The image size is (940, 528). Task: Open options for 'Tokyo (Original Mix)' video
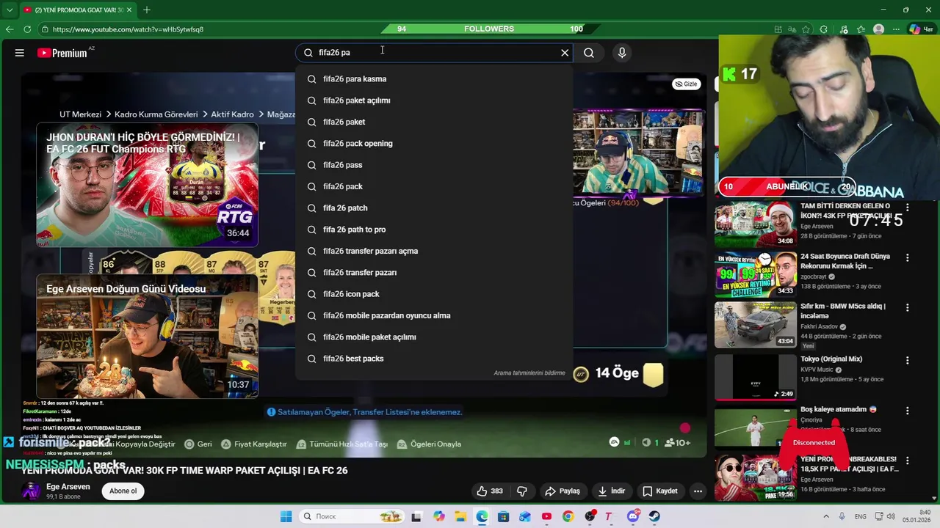point(908,360)
